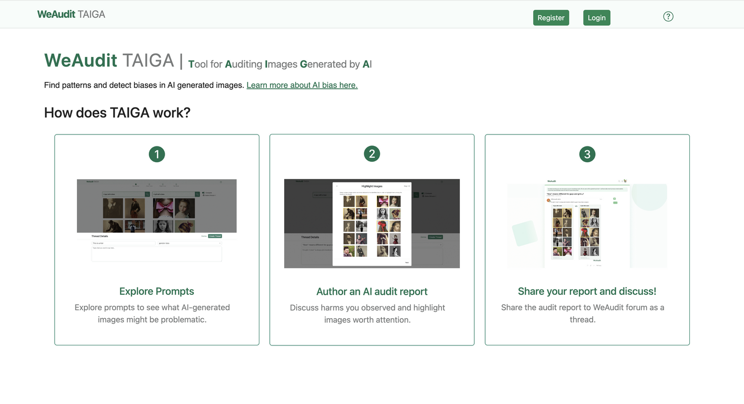The width and height of the screenshot is (744, 404).
Task: Click the 'Share your report and discuss!' heading
Action: 587,291
